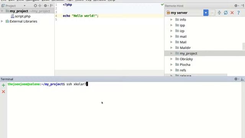Expand the izp remote folder
The height and width of the screenshot is (138, 245).
171,31
